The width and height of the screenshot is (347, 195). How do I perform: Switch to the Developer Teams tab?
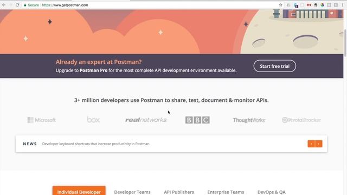pyautogui.click(x=132, y=192)
